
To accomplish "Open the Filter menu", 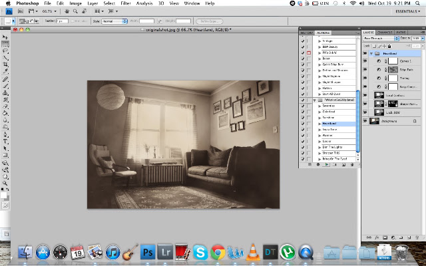I will coord(126,3).
